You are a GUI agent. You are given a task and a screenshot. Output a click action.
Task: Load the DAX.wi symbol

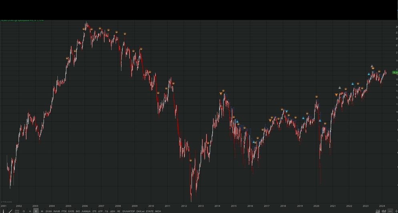coord(141,211)
